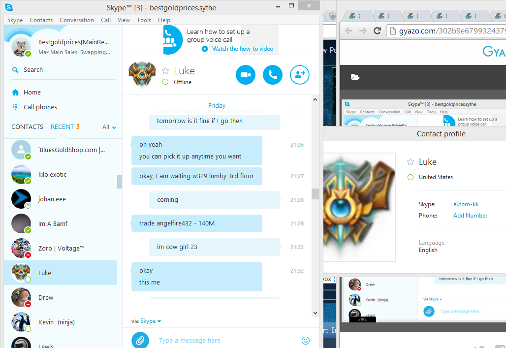Open johan.eee conversation

tap(61, 199)
